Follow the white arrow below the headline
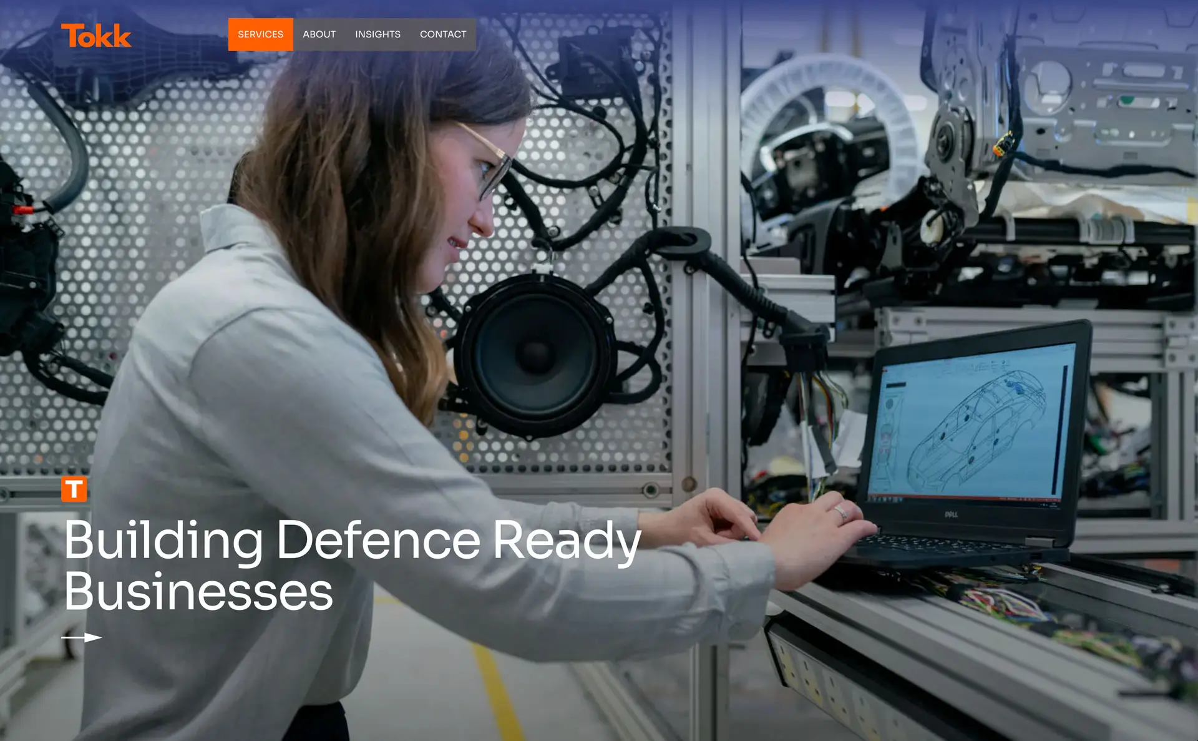The width and height of the screenshot is (1198, 741). point(82,637)
